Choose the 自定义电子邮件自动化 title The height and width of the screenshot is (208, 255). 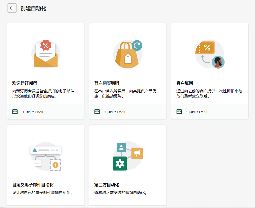(33, 185)
